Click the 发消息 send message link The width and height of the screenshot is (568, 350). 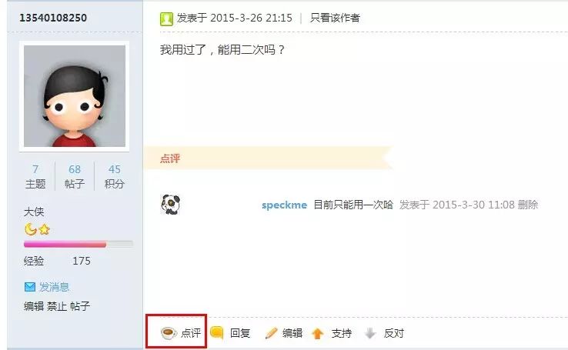click(x=54, y=287)
